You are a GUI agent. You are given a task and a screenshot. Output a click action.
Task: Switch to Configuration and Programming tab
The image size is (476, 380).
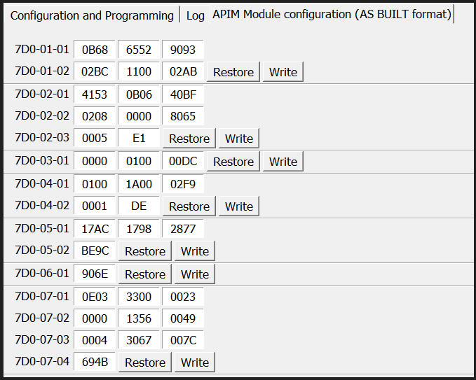92,15
